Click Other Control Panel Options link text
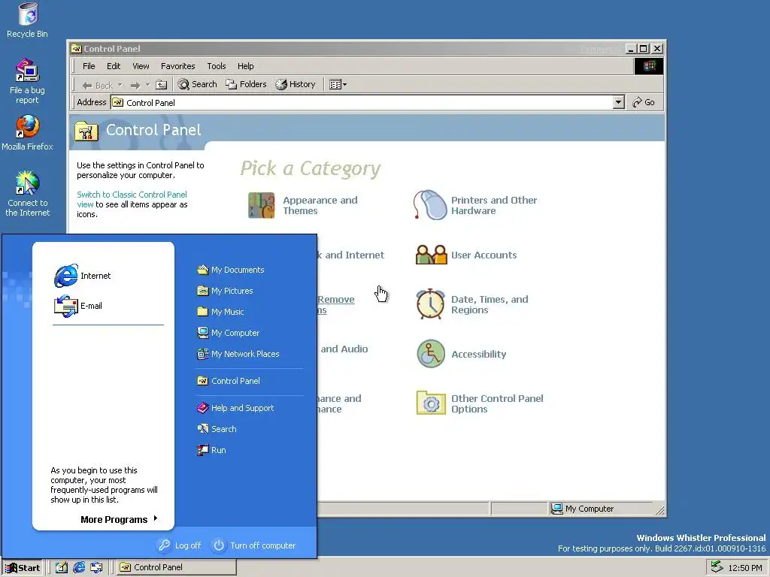The image size is (770, 577). (x=497, y=403)
